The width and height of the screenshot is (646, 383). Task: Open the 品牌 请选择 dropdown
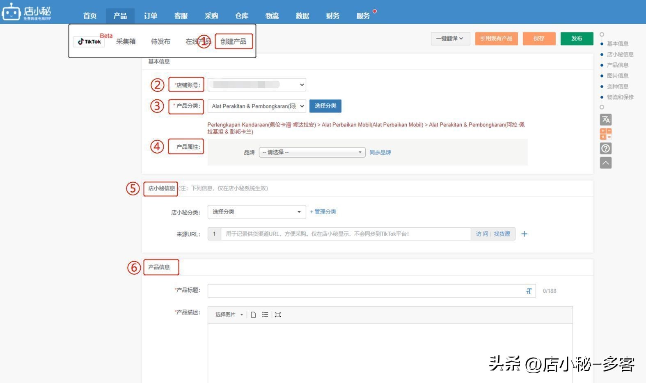click(312, 152)
